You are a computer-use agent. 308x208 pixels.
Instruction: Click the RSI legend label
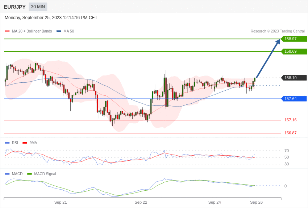pyautogui.click(x=15, y=143)
